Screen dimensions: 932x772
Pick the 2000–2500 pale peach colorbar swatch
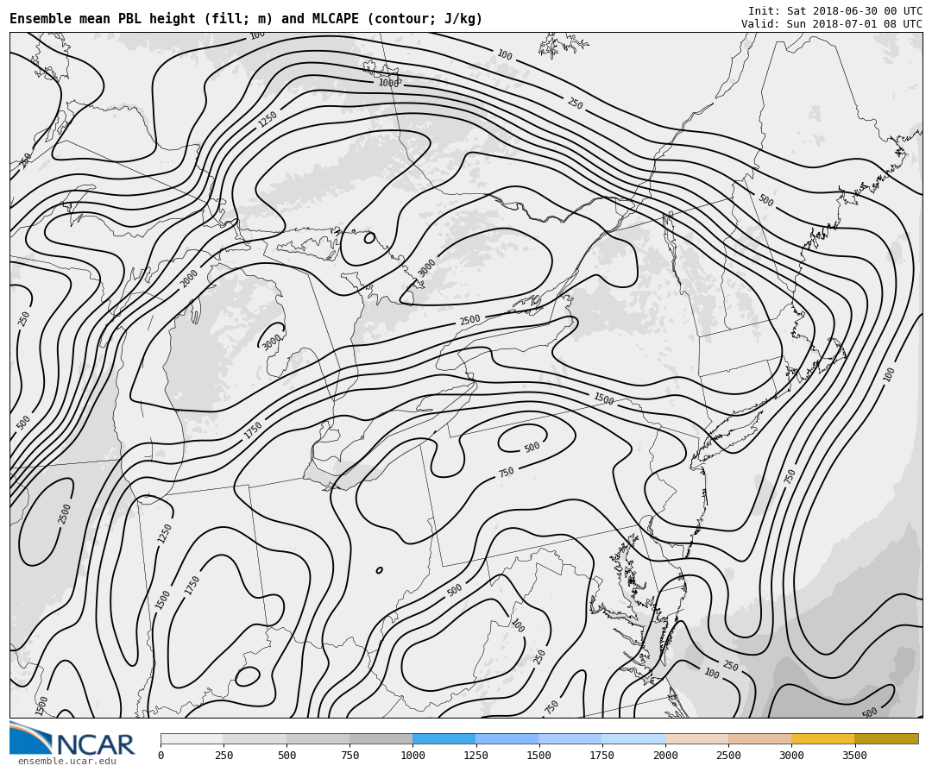[696, 739]
